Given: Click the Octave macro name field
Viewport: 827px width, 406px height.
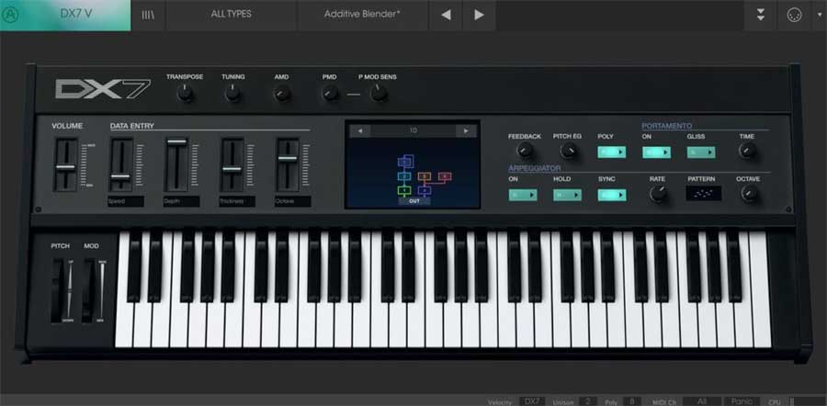Looking at the screenshot, I should (x=293, y=201).
